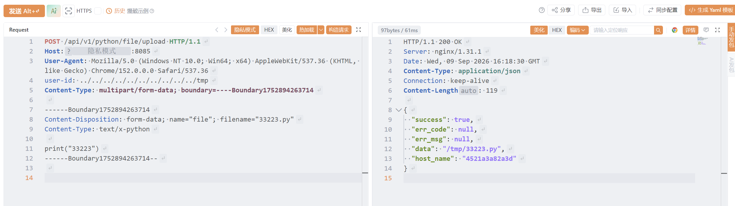Viewport: 735px width, 206px height.
Task: Click the 热加载 button
Action: tap(307, 30)
